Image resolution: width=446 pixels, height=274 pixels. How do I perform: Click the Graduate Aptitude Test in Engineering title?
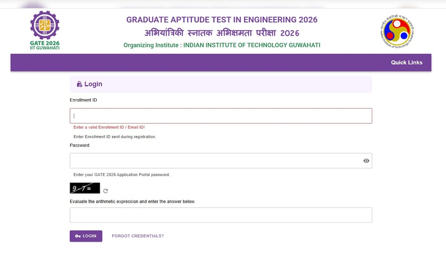tap(222, 20)
